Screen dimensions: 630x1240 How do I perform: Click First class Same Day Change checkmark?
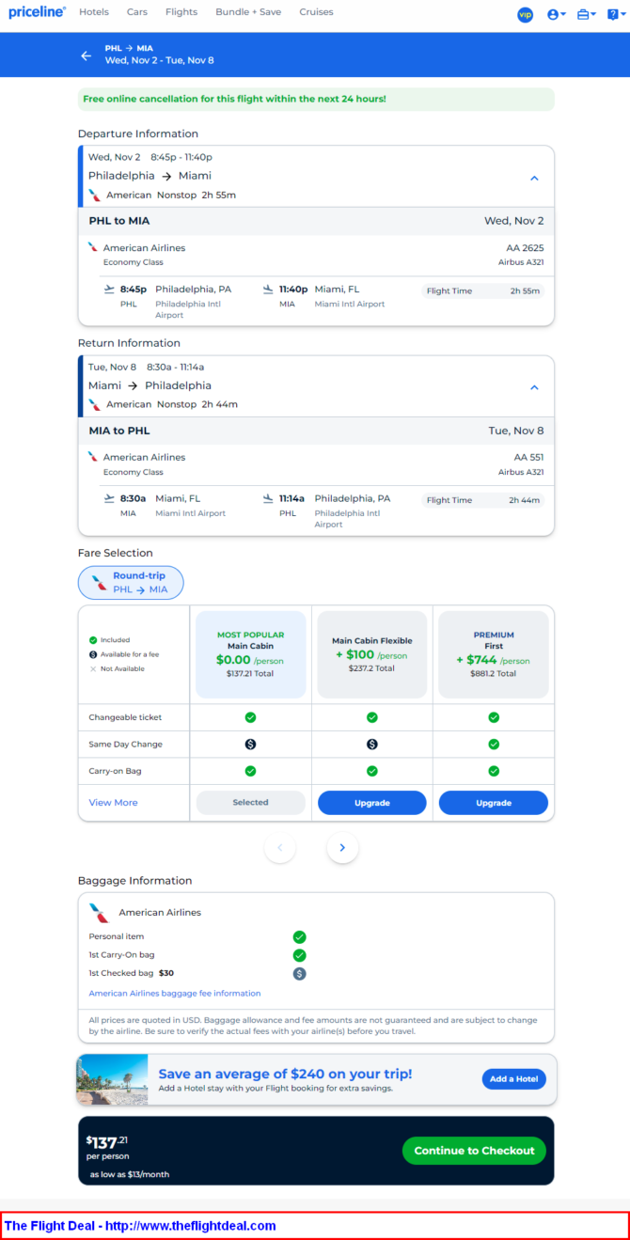pos(494,744)
